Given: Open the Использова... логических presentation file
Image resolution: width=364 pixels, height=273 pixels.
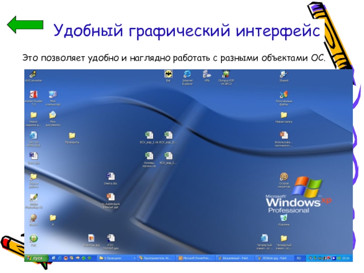Looking at the screenshot, I should [283, 139].
